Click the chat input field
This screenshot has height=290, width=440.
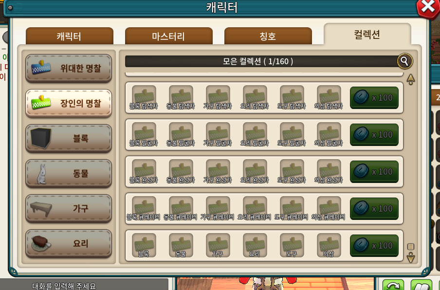pos(84,284)
